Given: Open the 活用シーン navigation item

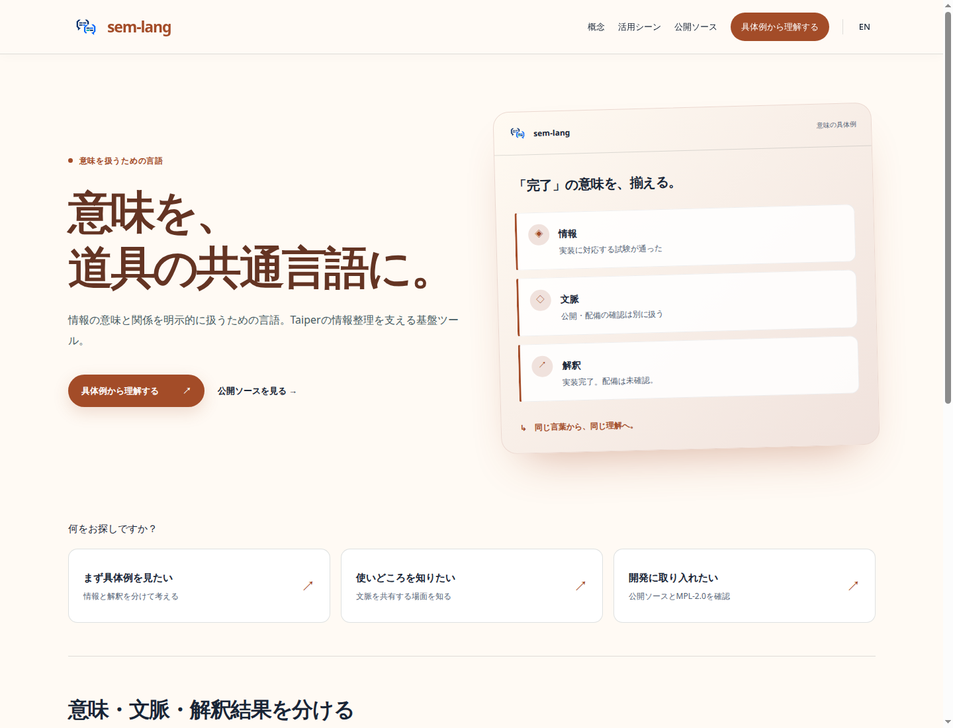Looking at the screenshot, I should coord(639,27).
